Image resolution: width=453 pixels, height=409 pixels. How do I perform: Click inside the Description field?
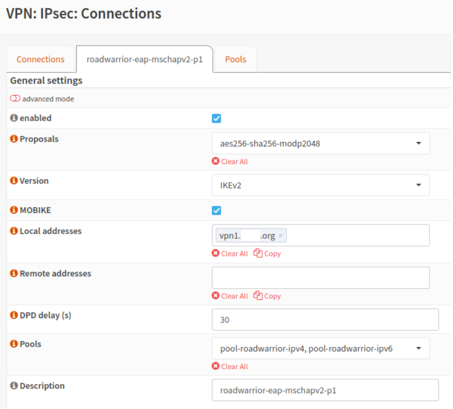pyautogui.click(x=324, y=390)
